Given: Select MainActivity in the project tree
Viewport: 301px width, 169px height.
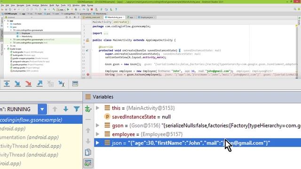Looking at the screenshot, I should (27, 37).
